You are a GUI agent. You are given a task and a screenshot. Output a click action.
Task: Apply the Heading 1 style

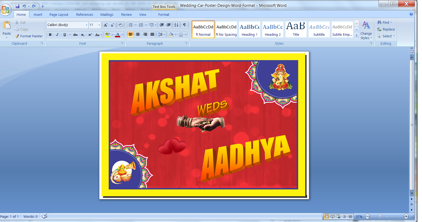pos(249,29)
